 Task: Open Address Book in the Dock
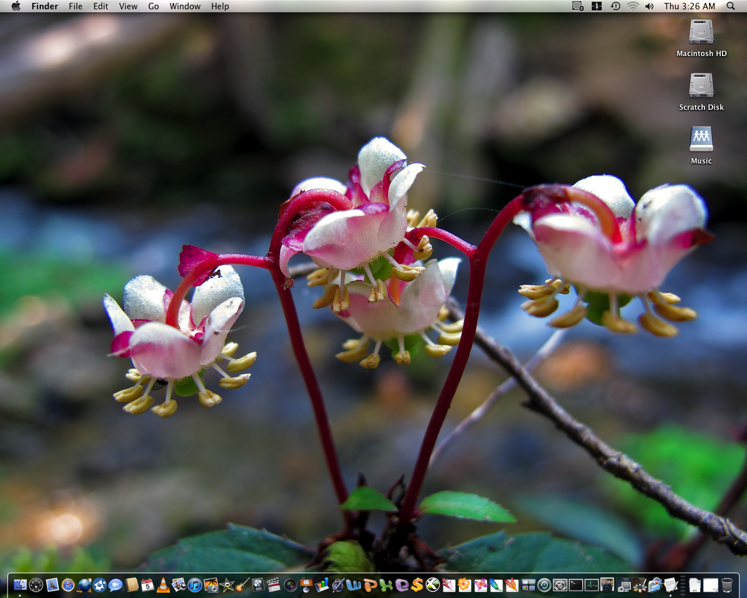[x=132, y=585]
